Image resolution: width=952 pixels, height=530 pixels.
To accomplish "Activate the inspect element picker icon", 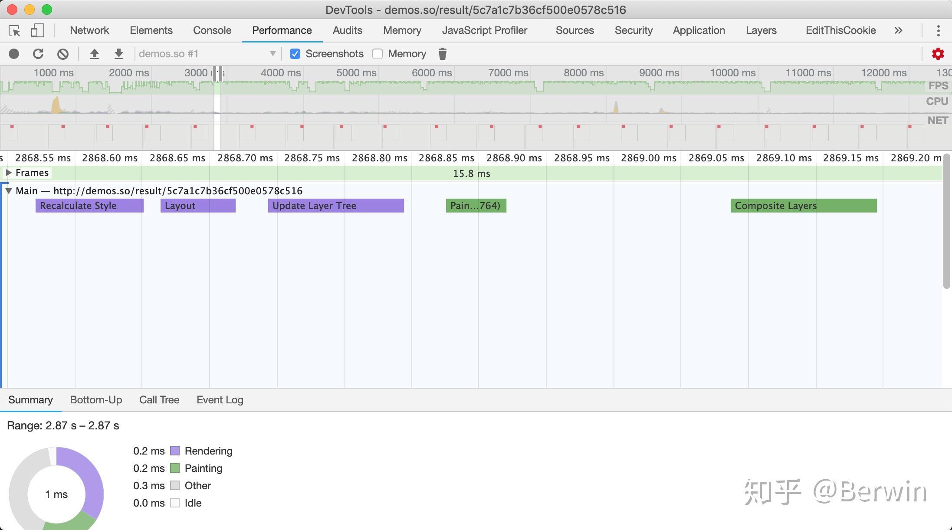I will click(14, 30).
